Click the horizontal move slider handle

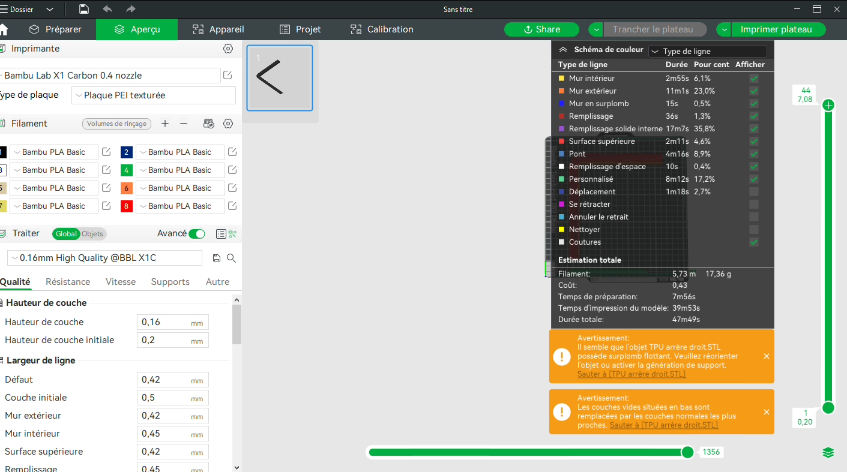pyautogui.click(x=688, y=452)
